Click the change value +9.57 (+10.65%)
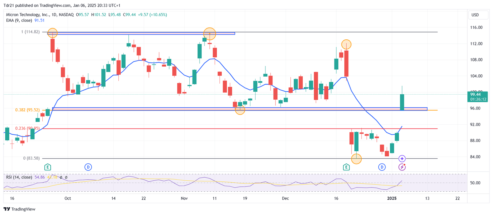The height and width of the screenshot is (215, 493). pos(152,15)
